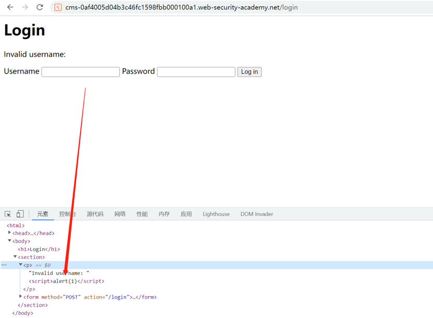
Task: Collapse the section element node
Action: click(x=15, y=256)
